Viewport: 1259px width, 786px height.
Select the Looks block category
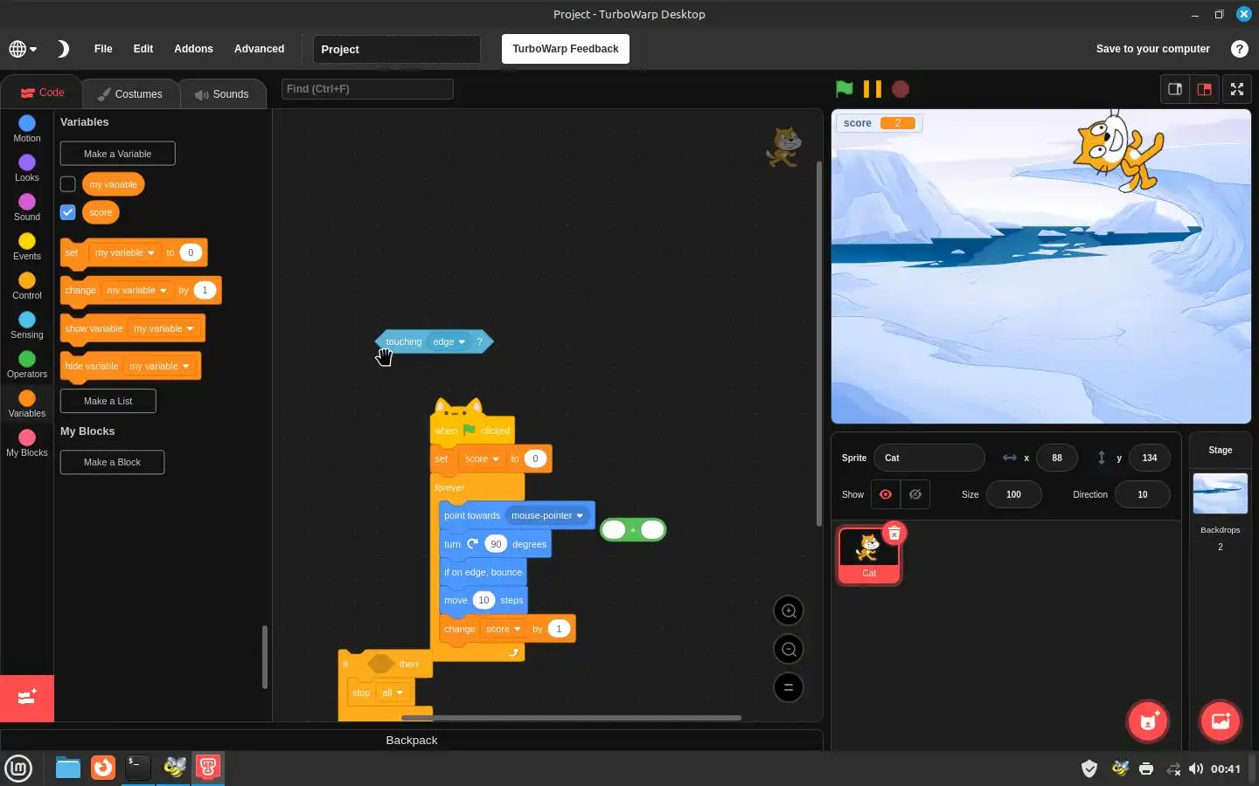[27, 168]
